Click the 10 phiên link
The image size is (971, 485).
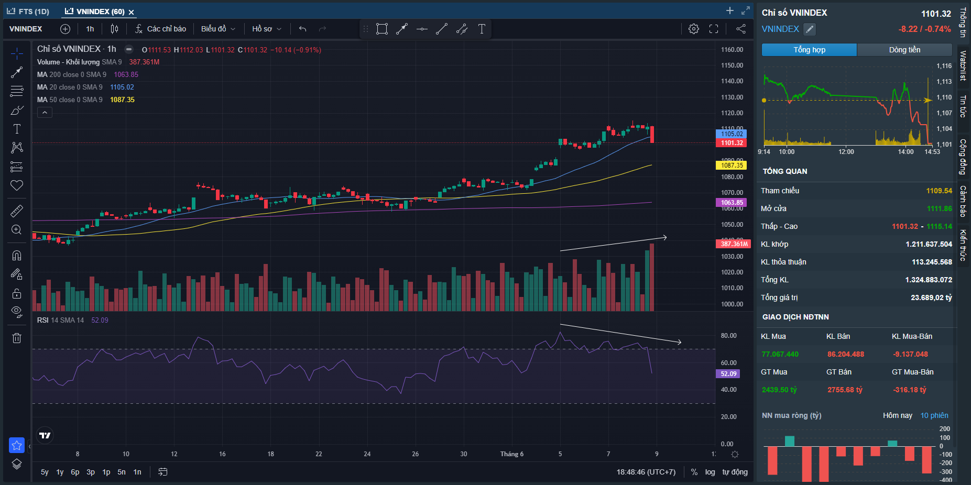[934, 415]
